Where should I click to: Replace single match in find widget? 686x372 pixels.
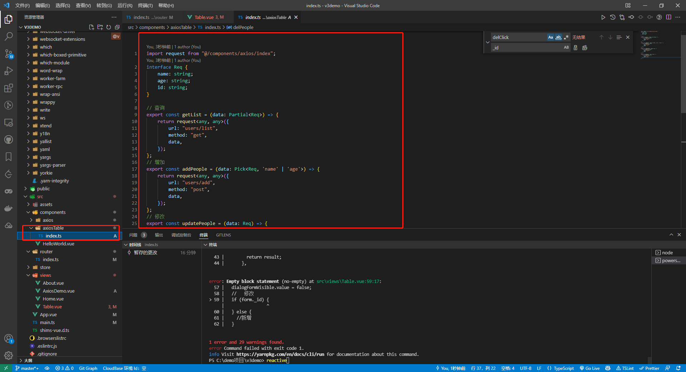(576, 48)
